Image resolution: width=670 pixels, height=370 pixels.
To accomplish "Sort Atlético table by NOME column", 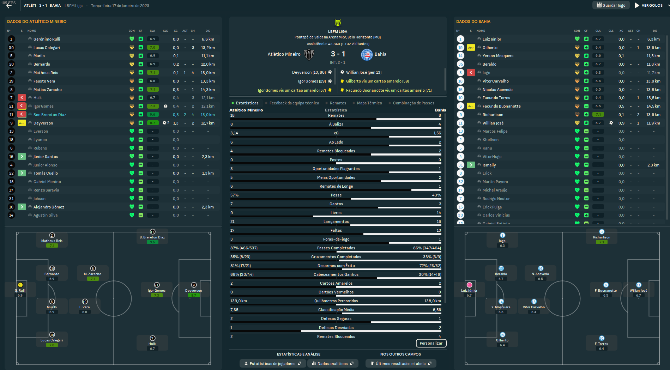I will [x=32, y=31].
